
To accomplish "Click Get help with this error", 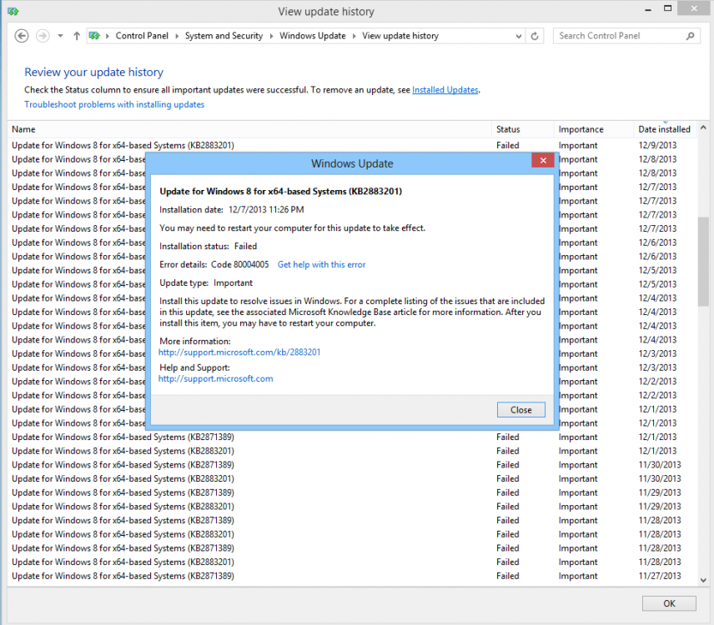I will (321, 265).
